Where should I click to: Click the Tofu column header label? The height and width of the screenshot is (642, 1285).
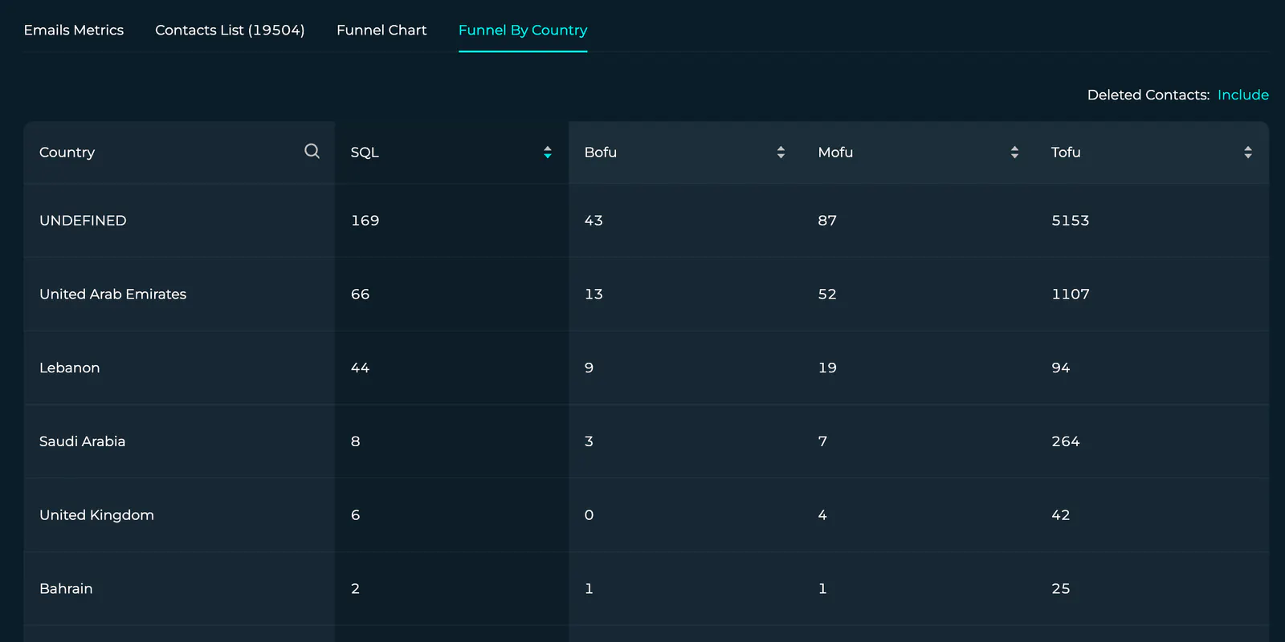point(1066,152)
